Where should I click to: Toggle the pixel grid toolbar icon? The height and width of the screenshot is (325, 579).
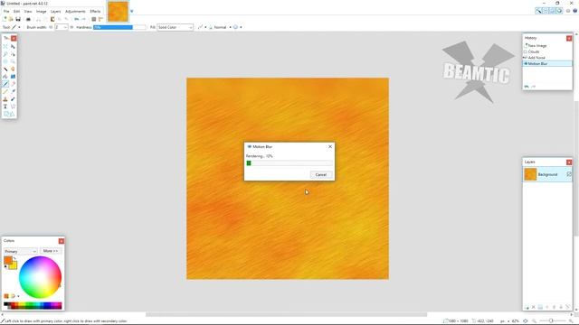pos(94,19)
